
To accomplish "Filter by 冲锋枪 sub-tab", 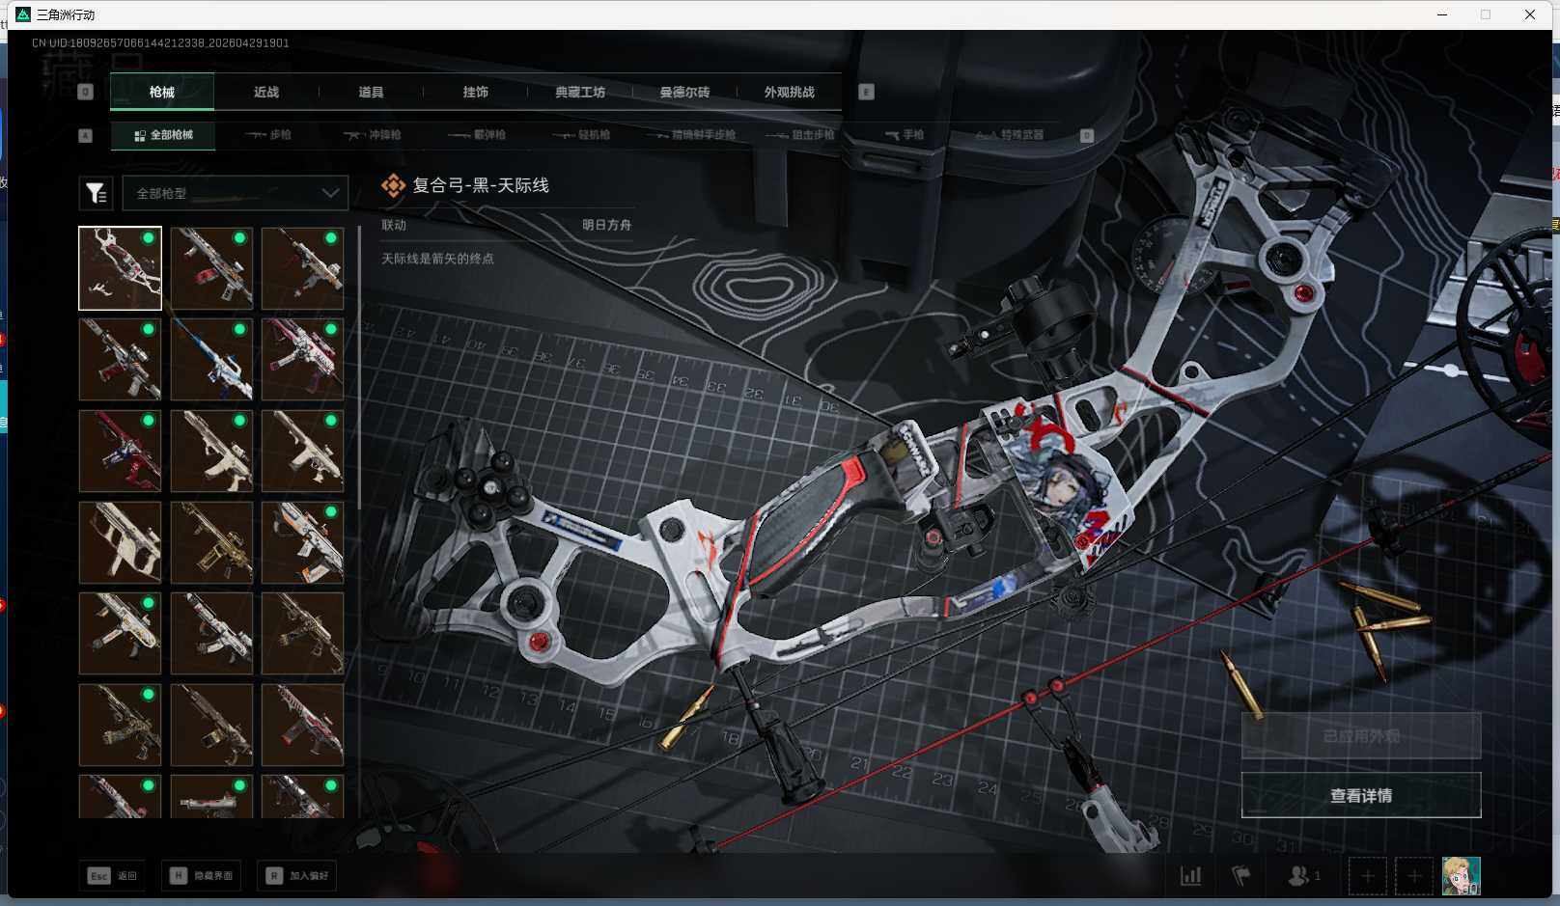I will click(373, 135).
